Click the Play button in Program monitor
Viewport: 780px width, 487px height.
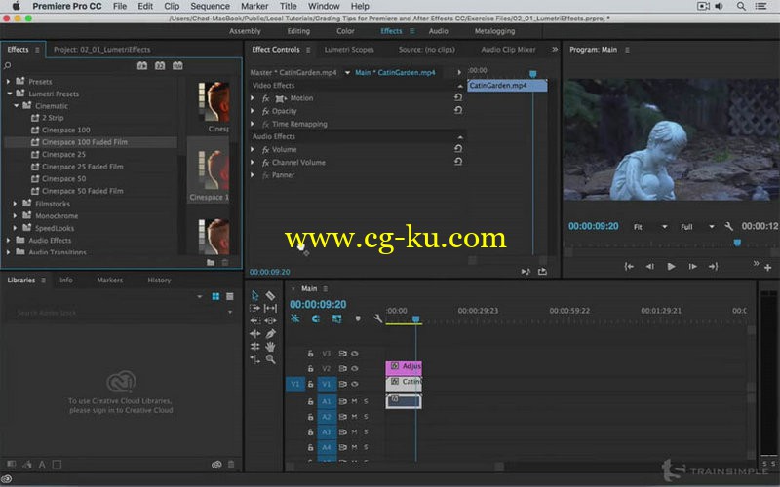[x=671, y=266]
